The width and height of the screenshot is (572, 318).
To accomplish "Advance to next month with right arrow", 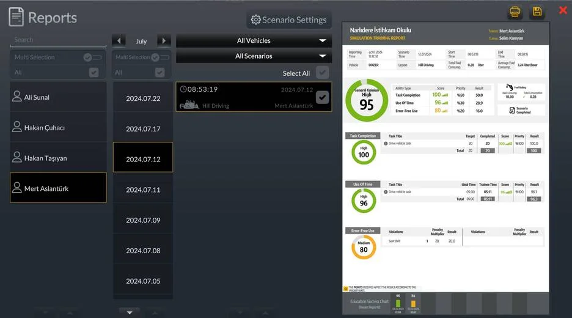I will pyautogui.click(x=163, y=41).
